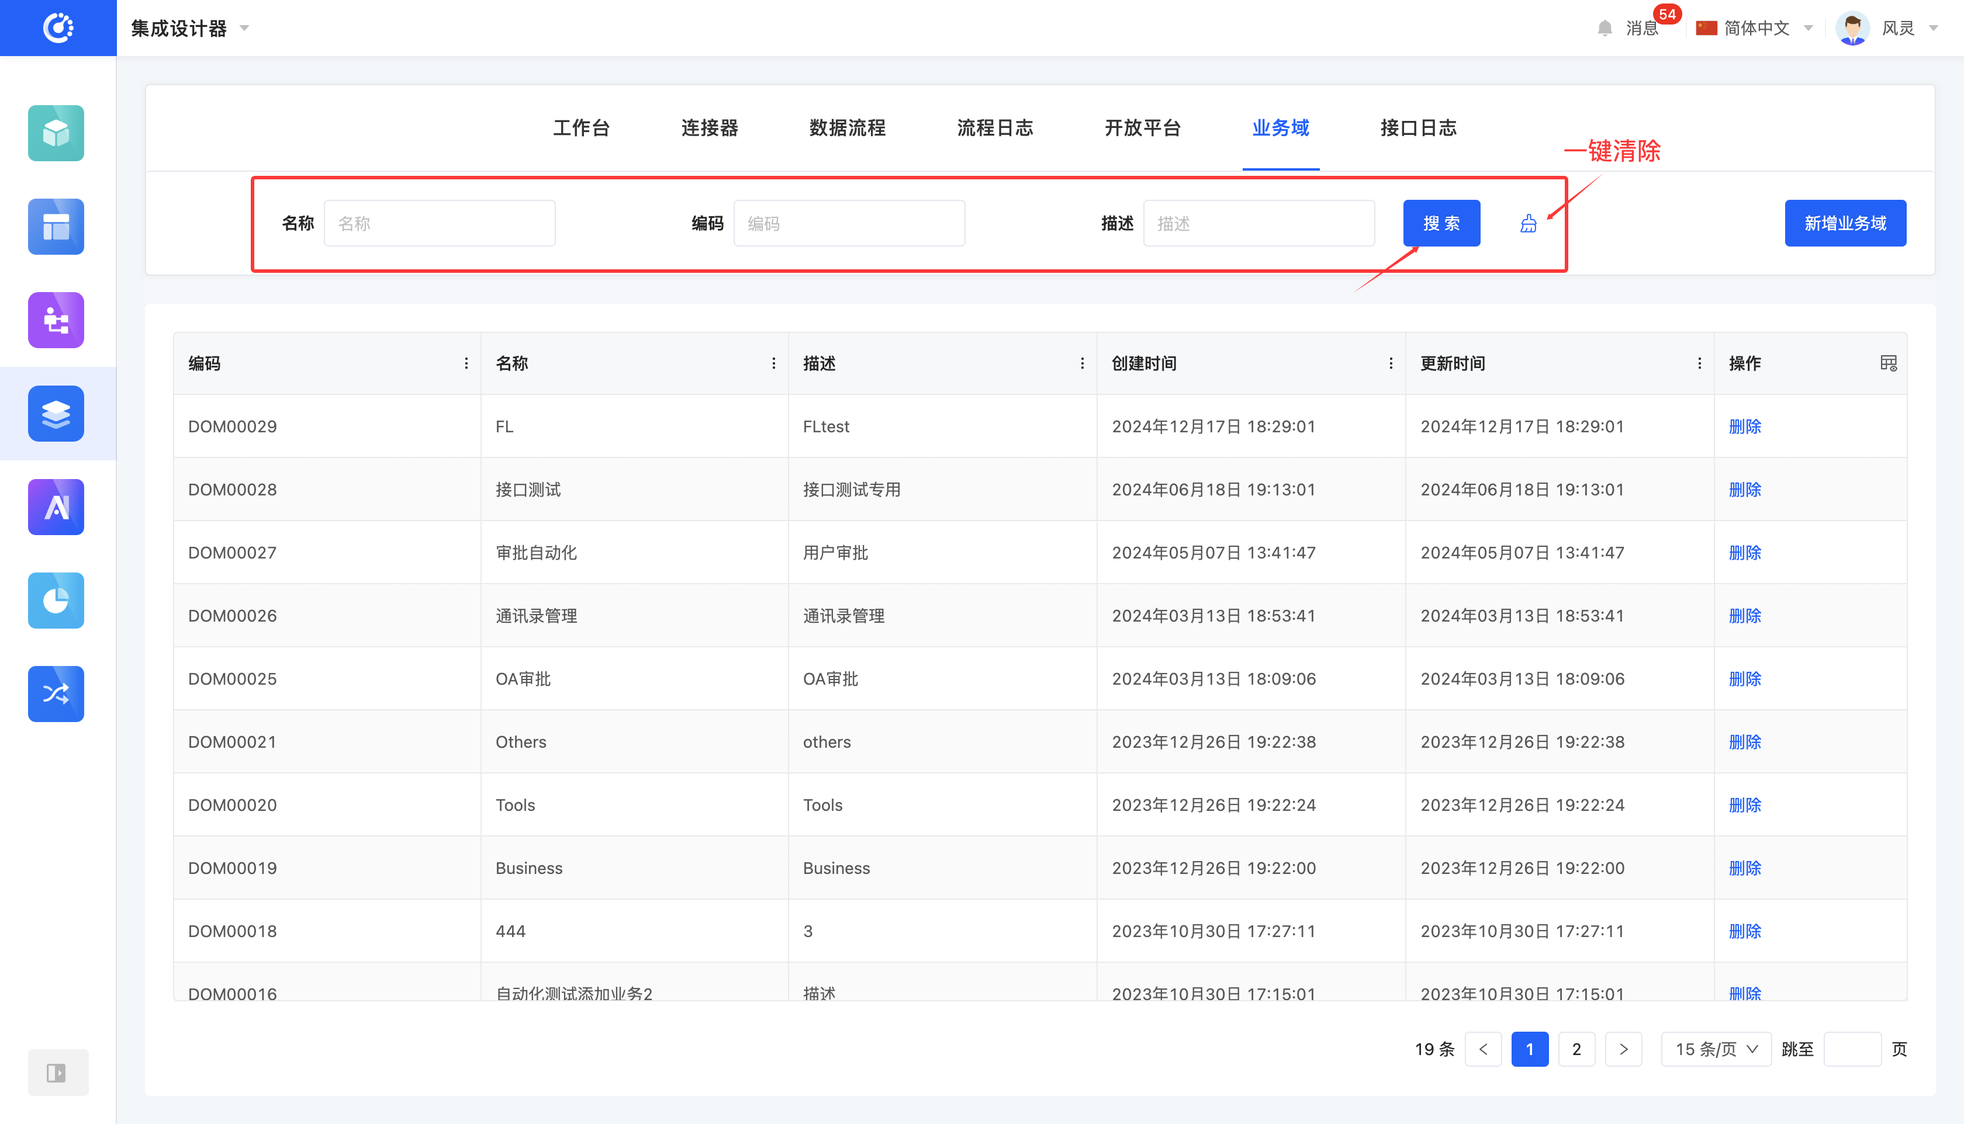Switch to the 连接器 tab
1964x1124 pixels.
709,128
